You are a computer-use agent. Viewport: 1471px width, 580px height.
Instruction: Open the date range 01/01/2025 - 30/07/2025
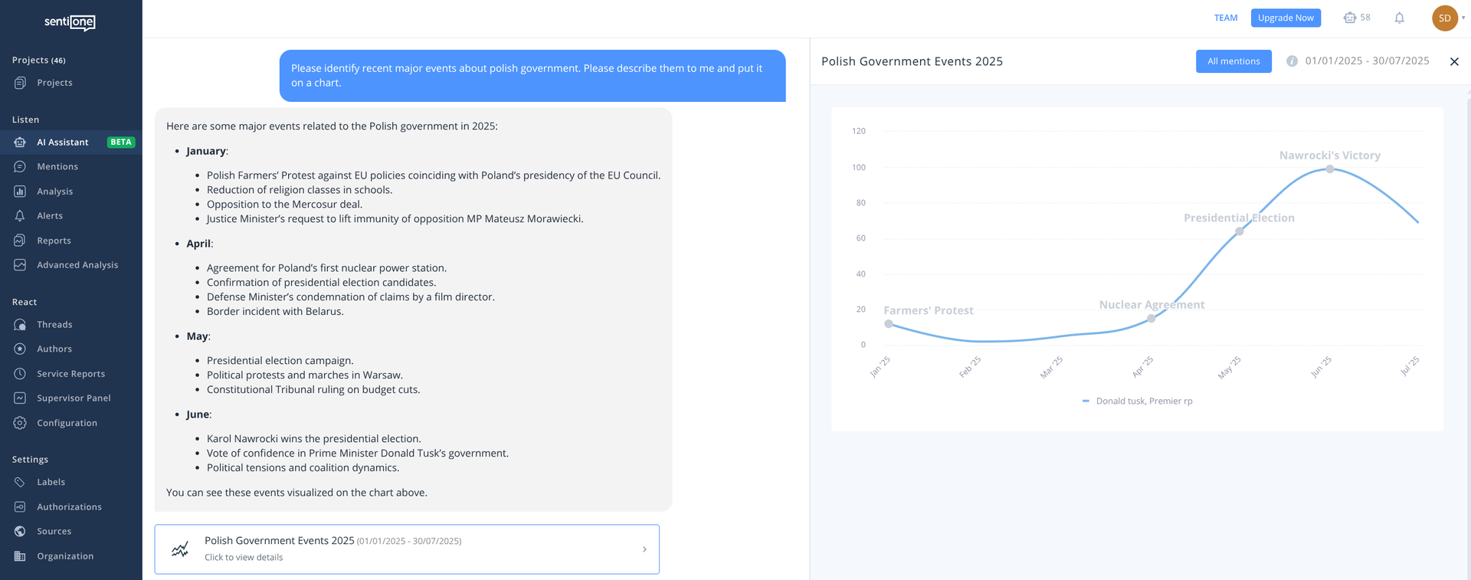(x=1367, y=61)
